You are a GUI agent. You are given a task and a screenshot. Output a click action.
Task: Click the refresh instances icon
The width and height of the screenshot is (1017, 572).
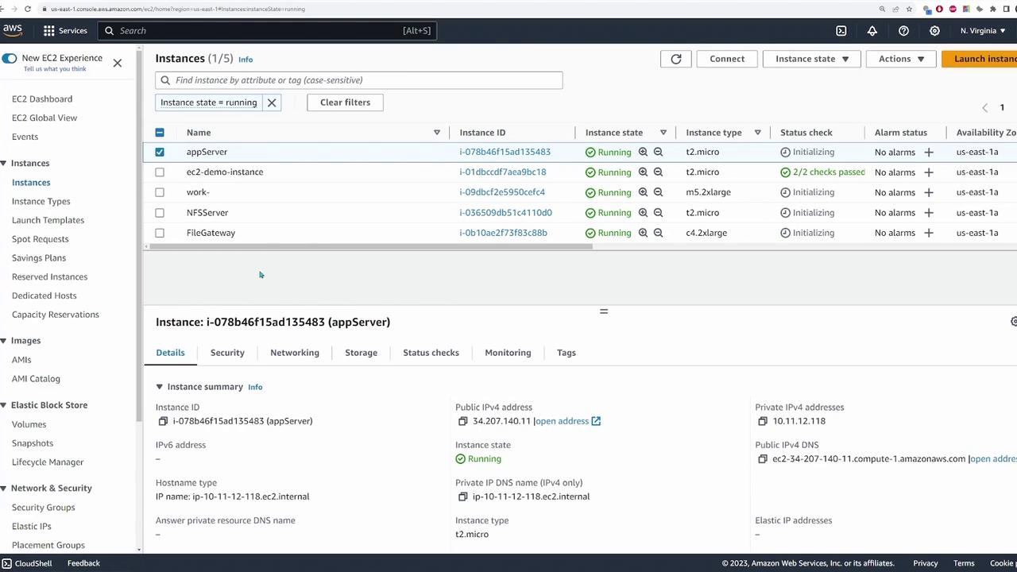pyautogui.click(x=676, y=59)
